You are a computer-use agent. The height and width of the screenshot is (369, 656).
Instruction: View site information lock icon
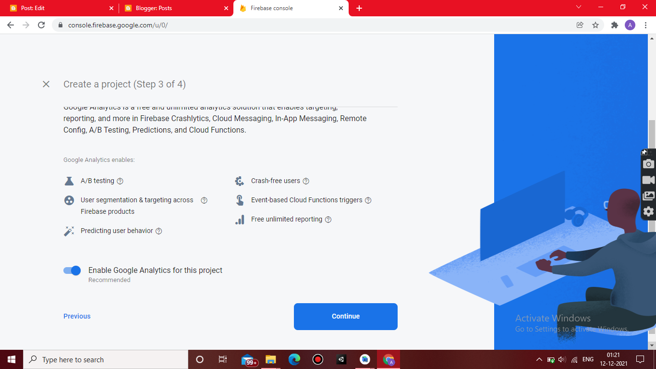61,25
